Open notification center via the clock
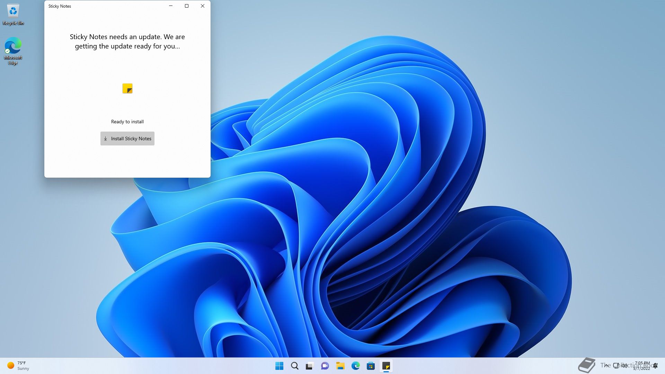The height and width of the screenshot is (374, 665). [642, 366]
